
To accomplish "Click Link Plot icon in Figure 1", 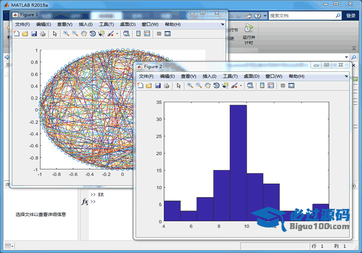I will pos(126,34).
